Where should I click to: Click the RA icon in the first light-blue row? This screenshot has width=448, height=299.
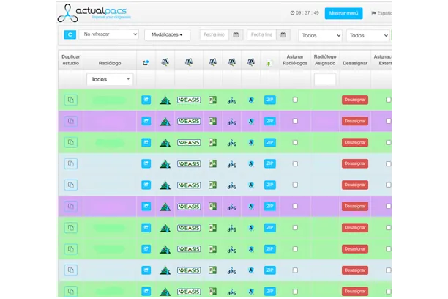coord(212,163)
